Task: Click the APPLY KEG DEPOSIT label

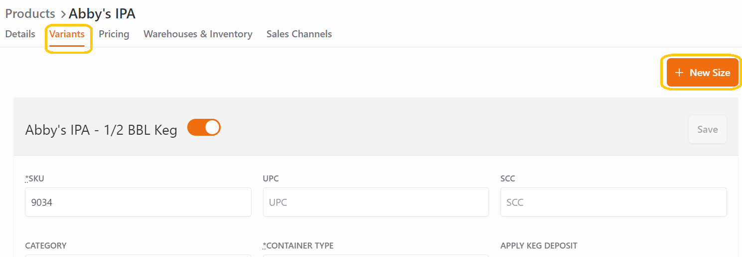Action: 539,246
